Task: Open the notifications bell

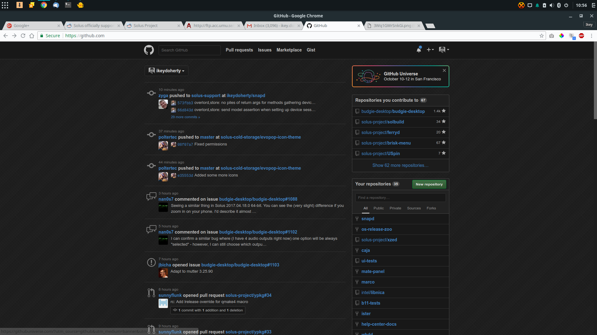Action: [419, 50]
